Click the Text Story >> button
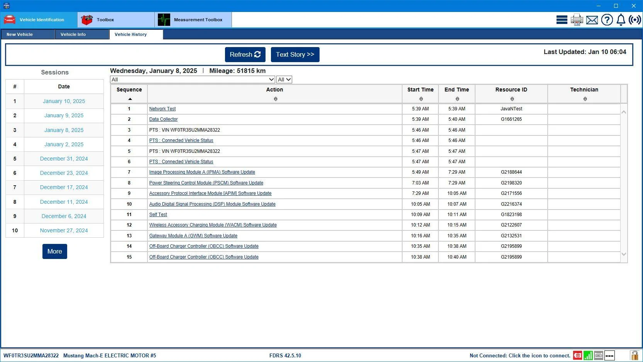The height and width of the screenshot is (362, 643). point(295,55)
